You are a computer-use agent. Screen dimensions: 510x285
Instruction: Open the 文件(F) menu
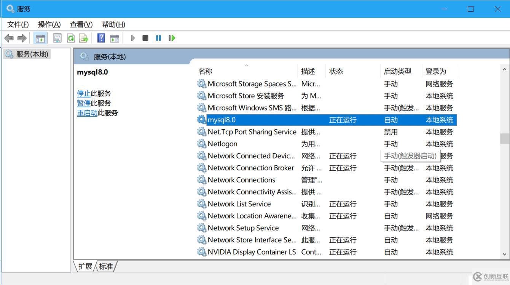coord(18,24)
